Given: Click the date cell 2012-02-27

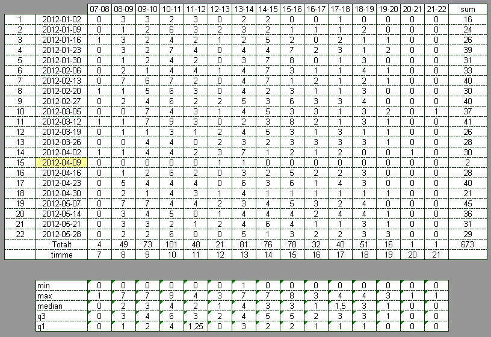Looking at the screenshot, I should click(x=62, y=101).
